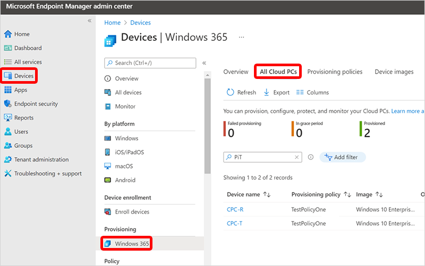Click the Columns layout icon
The height and width of the screenshot is (266, 425).
[x=300, y=92]
